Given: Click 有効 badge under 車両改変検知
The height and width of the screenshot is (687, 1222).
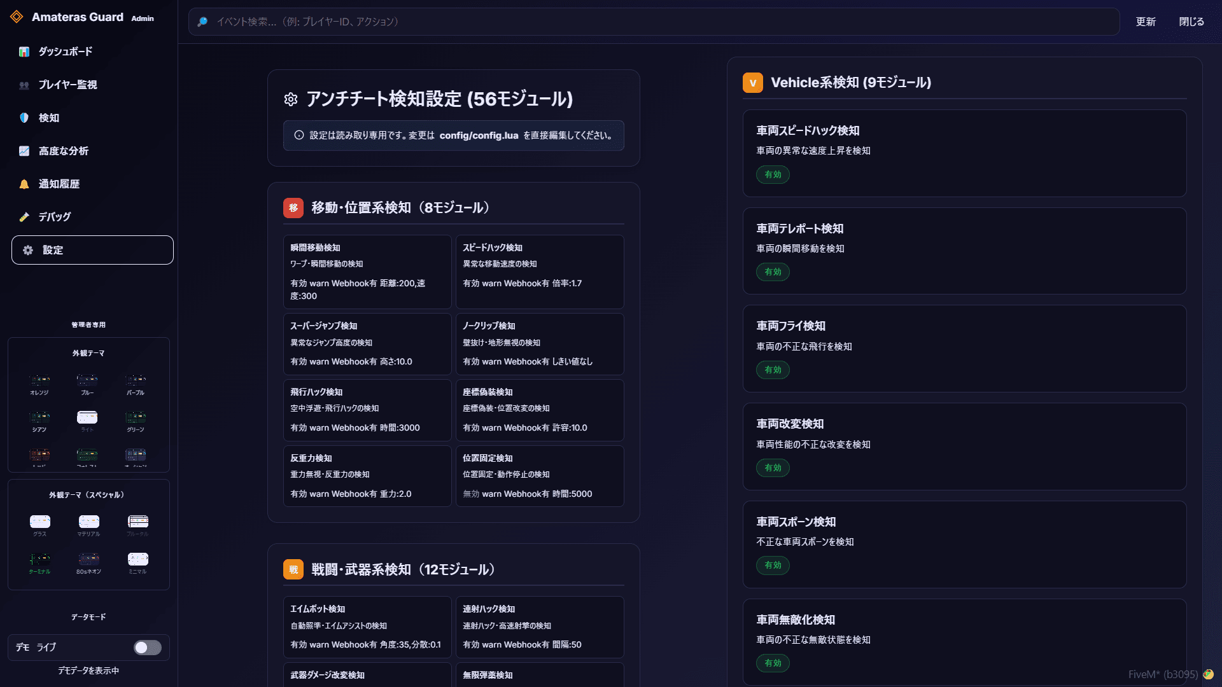Looking at the screenshot, I should point(773,468).
